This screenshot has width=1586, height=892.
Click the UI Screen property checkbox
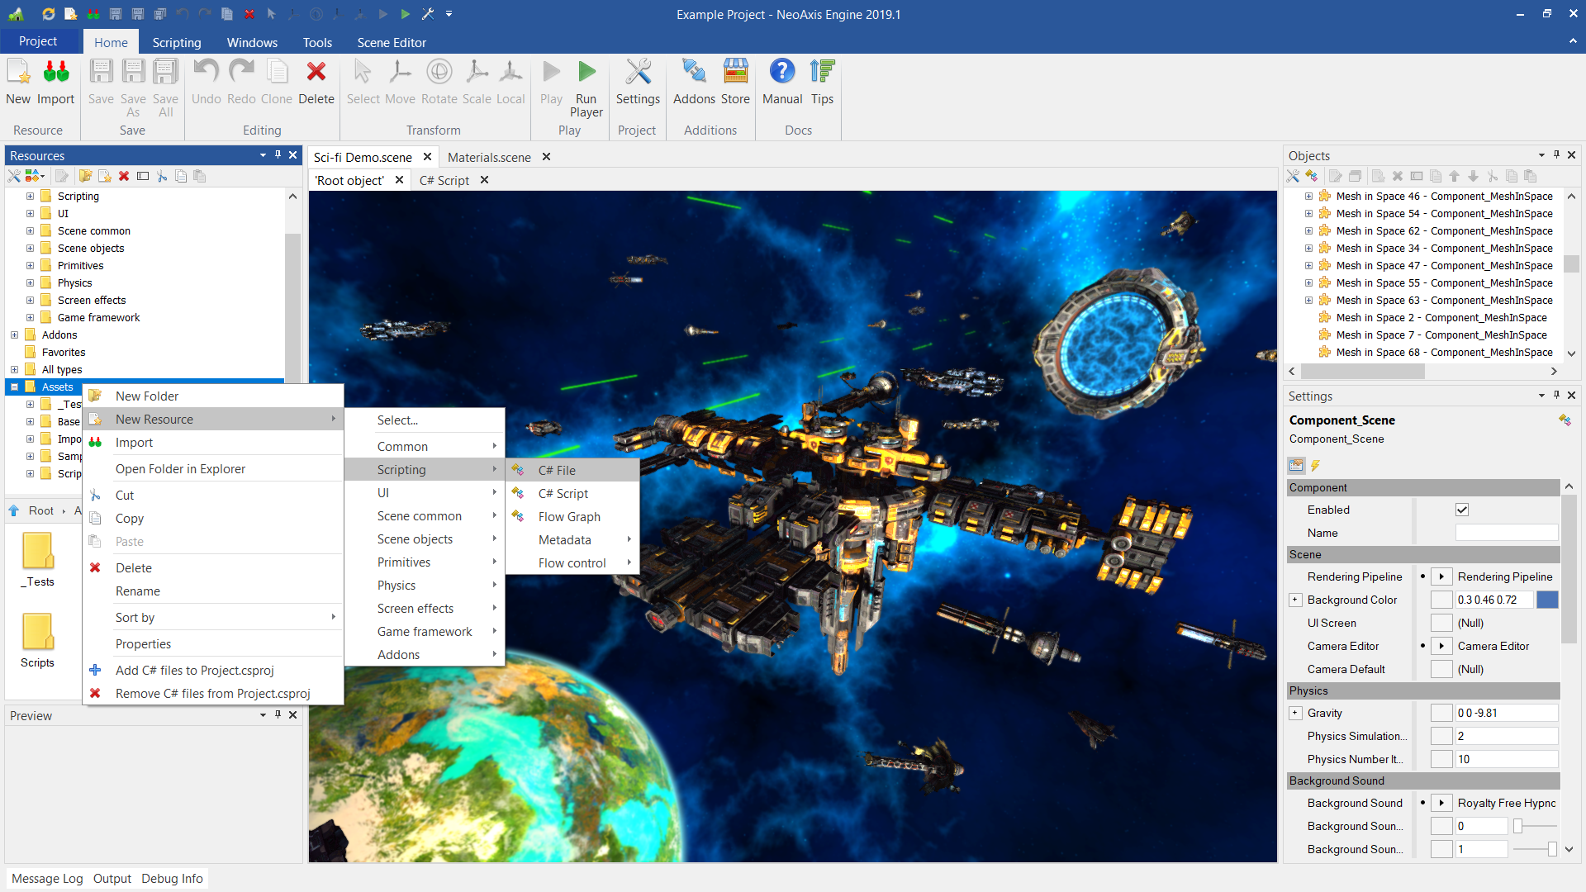click(1441, 623)
